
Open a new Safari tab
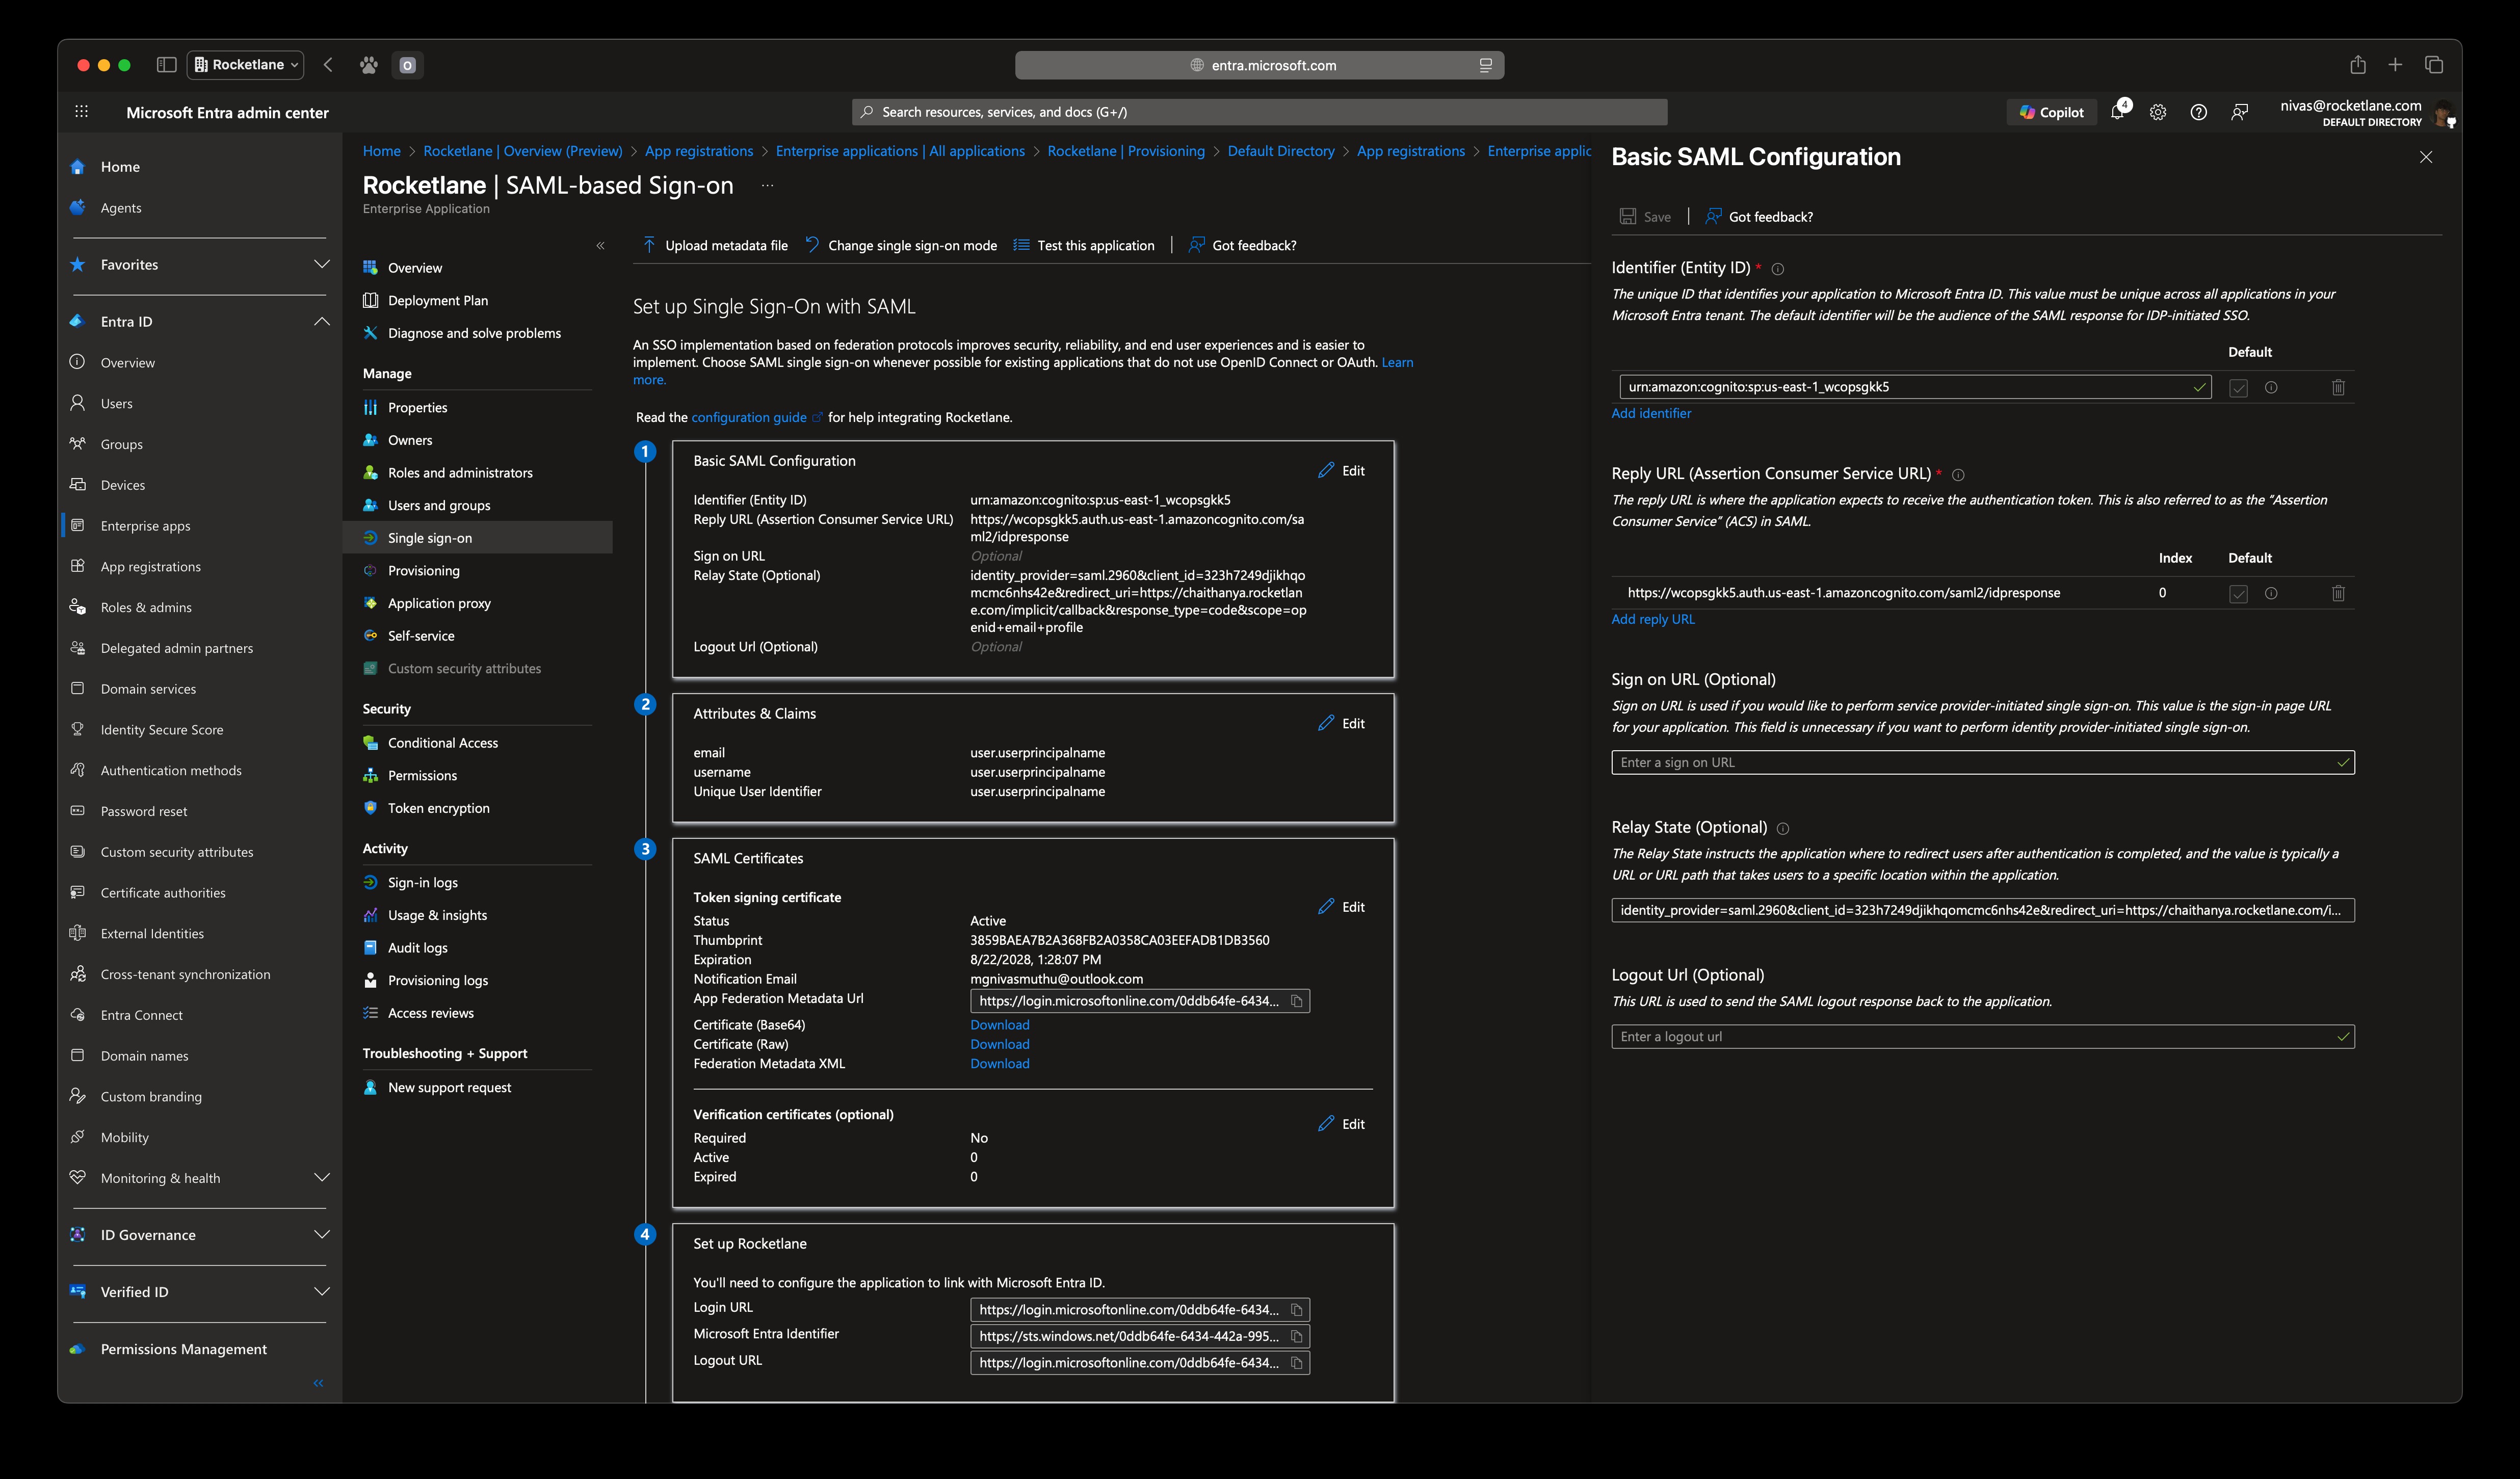[2395, 65]
